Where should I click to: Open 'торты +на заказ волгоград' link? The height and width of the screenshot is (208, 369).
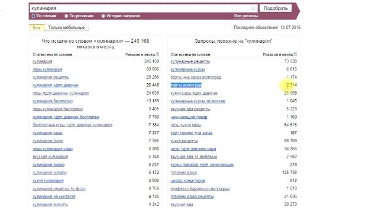196,77
